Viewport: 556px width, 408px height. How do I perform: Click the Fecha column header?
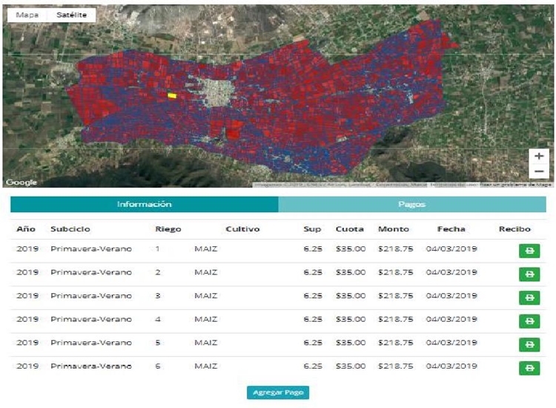[x=451, y=229]
